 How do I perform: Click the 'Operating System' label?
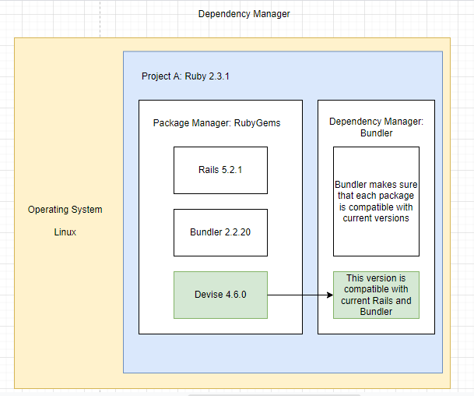[x=65, y=210]
